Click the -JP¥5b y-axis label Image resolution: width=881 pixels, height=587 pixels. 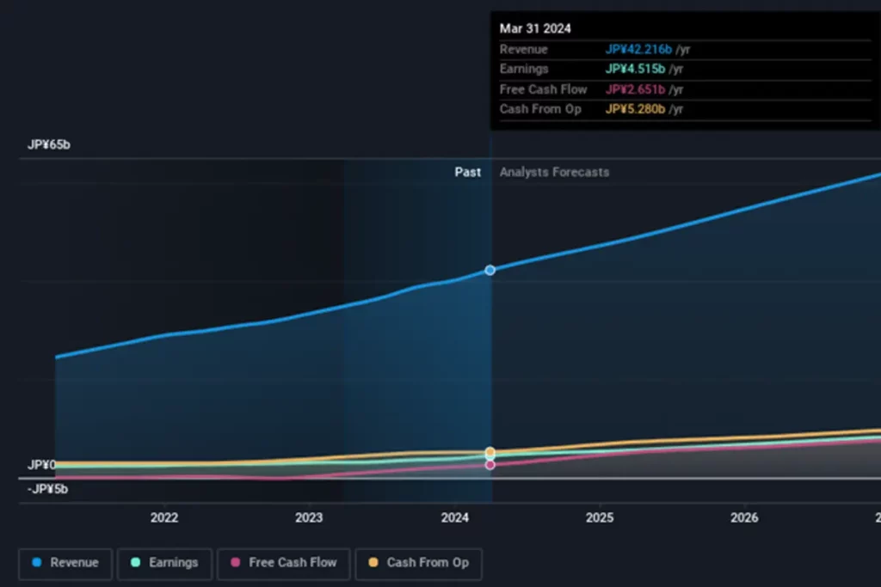tap(48, 489)
